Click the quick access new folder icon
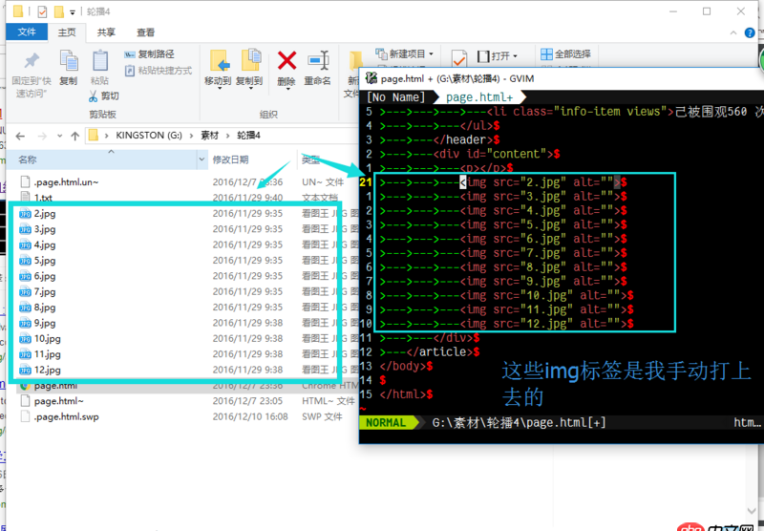The image size is (764, 531). pos(58,11)
